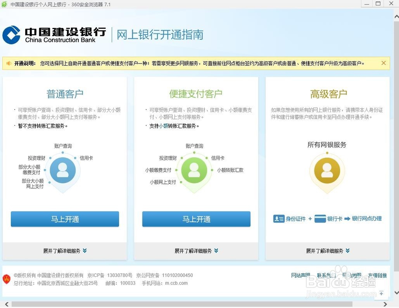Click the blue user avatar icon in 普通客户
The height and width of the screenshot is (308, 399).
coord(63,170)
